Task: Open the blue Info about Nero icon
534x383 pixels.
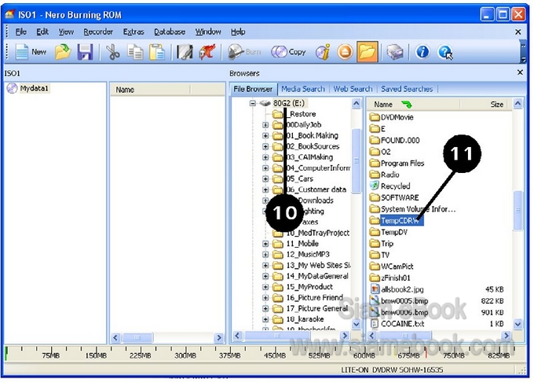Action: click(422, 52)
